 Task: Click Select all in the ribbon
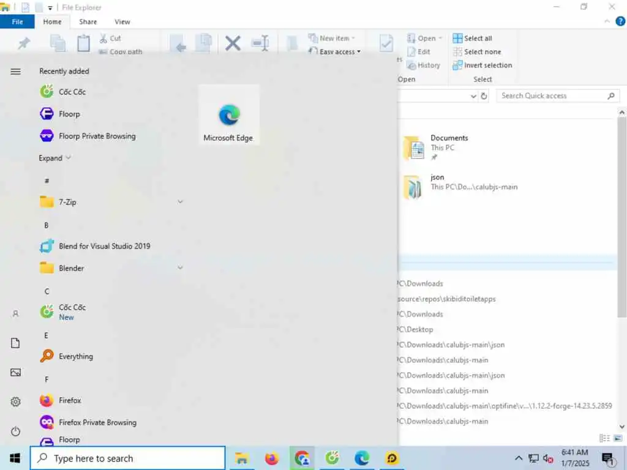tap(472, 39)
